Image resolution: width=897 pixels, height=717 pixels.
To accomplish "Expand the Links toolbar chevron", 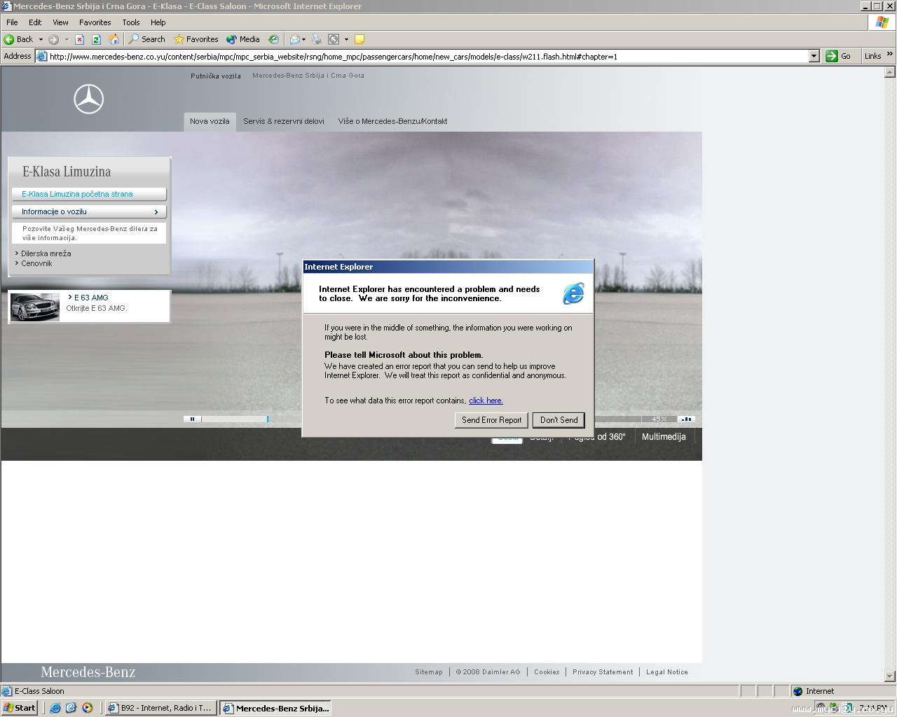I will 890,55.
